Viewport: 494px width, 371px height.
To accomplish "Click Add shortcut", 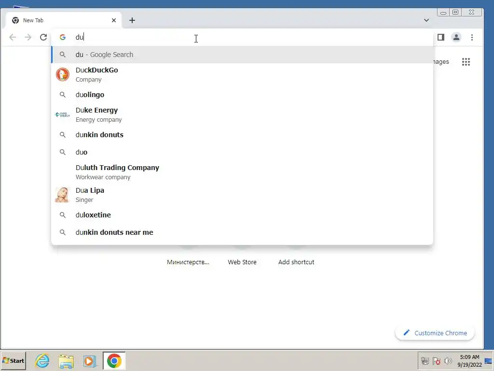I will 296,262.
